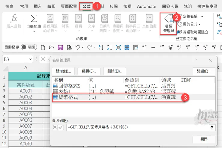
Task: Switch to the 常用 ribbon tab
Action: (x=24, y=6)
